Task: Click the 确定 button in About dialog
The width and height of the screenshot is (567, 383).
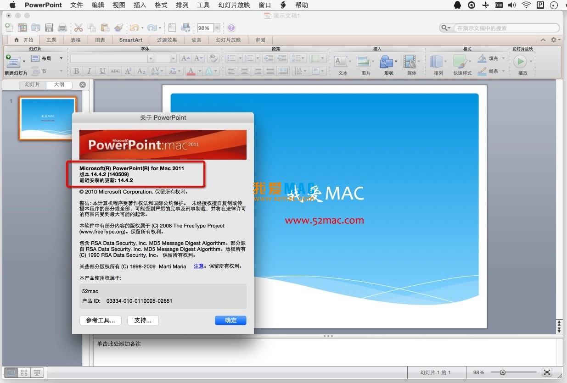Action: [x=230, y=320]
